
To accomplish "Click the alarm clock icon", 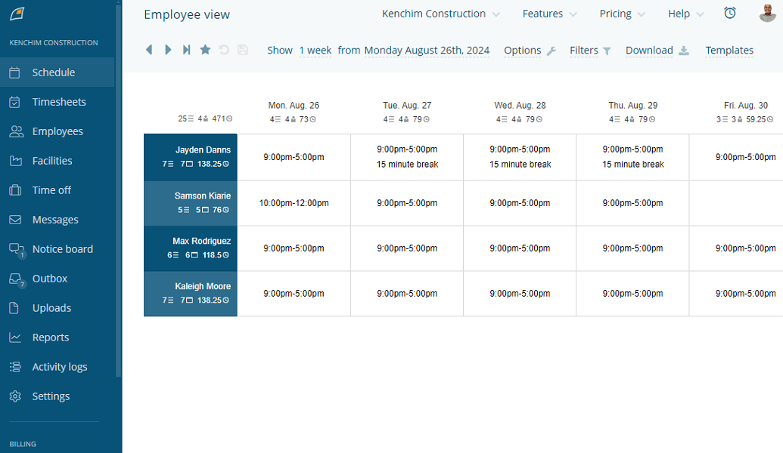I will point(730,13).
